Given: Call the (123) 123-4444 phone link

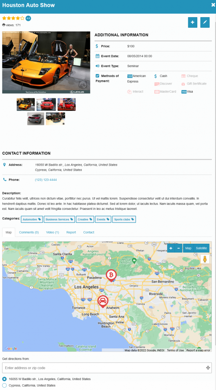Looking at the screenshot, I should point(46,180).
